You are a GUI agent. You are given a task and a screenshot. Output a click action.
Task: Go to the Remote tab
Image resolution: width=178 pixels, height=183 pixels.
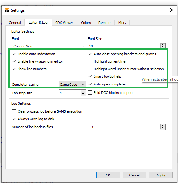pos(104,23)
